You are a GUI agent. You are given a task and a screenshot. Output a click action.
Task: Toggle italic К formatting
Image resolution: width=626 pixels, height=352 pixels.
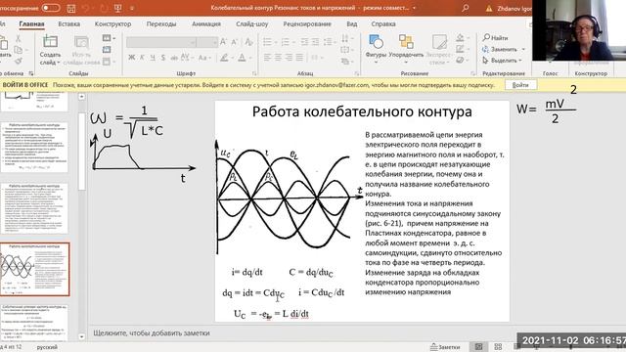142,58
